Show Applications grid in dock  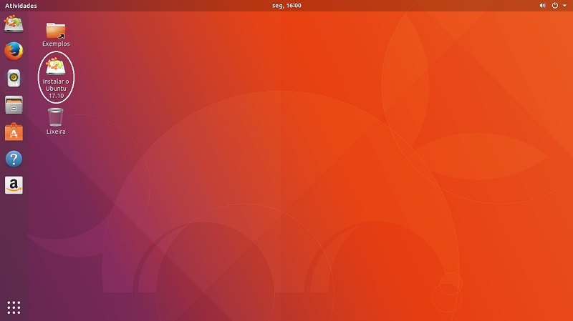pos(14,307)
